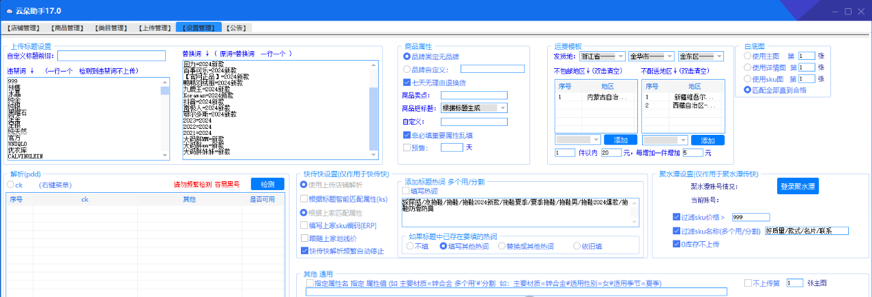Enable the 预售 checkbox
Screen dimensions: 872x297
click(407, 147)
